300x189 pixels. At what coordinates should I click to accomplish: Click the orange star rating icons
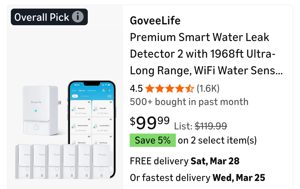[x=169, y=89]
